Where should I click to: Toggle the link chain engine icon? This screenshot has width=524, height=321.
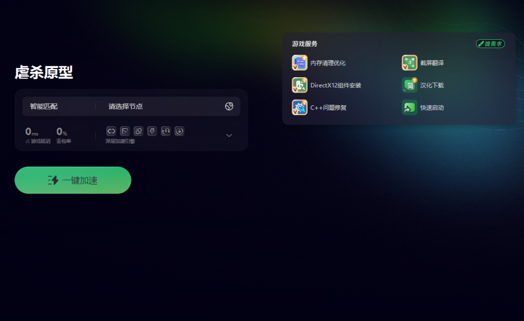(x=111, y=131)
